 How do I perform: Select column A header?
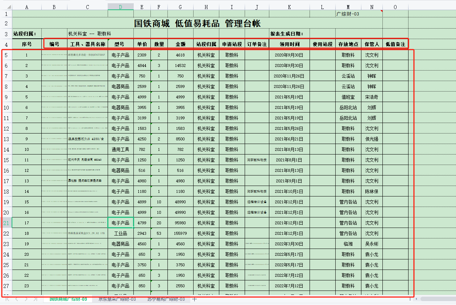pos(27,7)
